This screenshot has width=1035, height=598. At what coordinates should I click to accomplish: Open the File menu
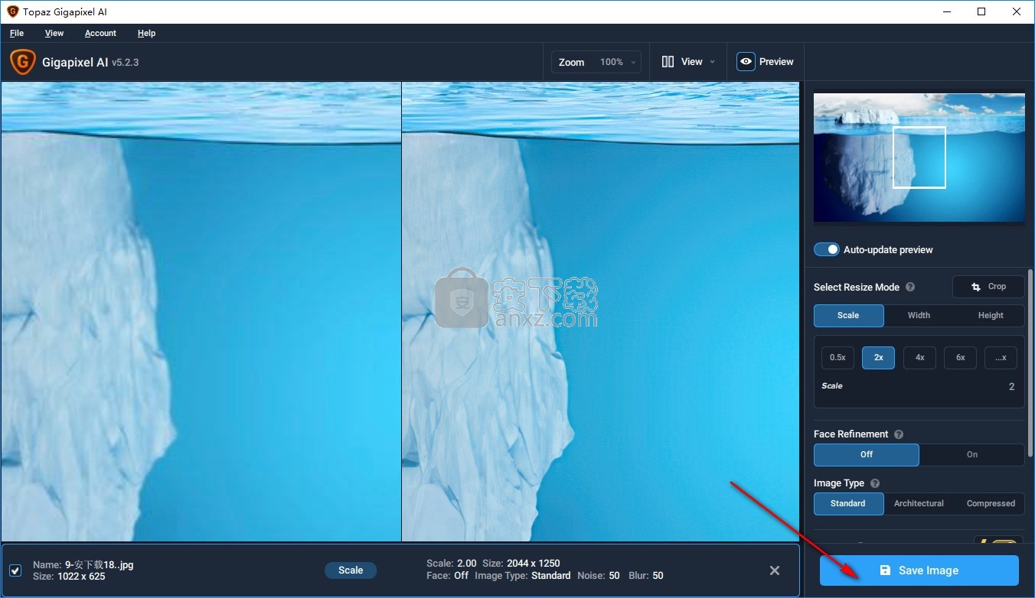click(17, 33)
